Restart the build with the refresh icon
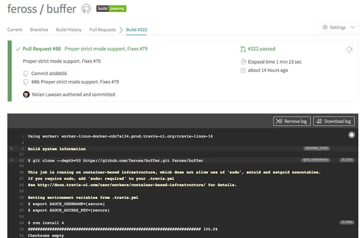Image resolution: width=360 pixels, height=238 pixels. tap(349, 50)
